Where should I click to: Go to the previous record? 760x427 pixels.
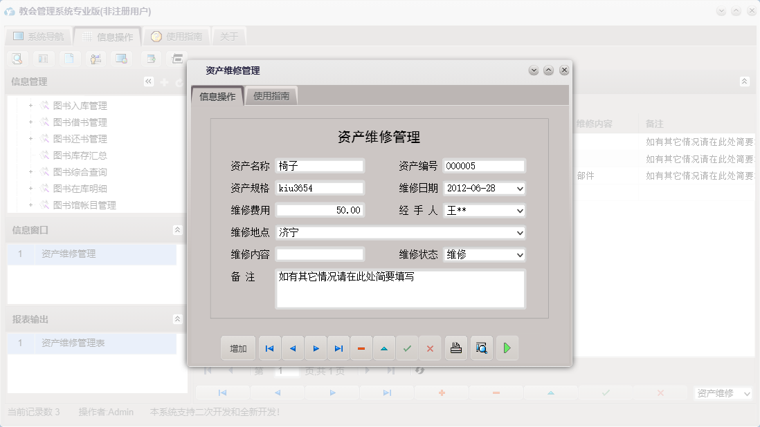292,348
